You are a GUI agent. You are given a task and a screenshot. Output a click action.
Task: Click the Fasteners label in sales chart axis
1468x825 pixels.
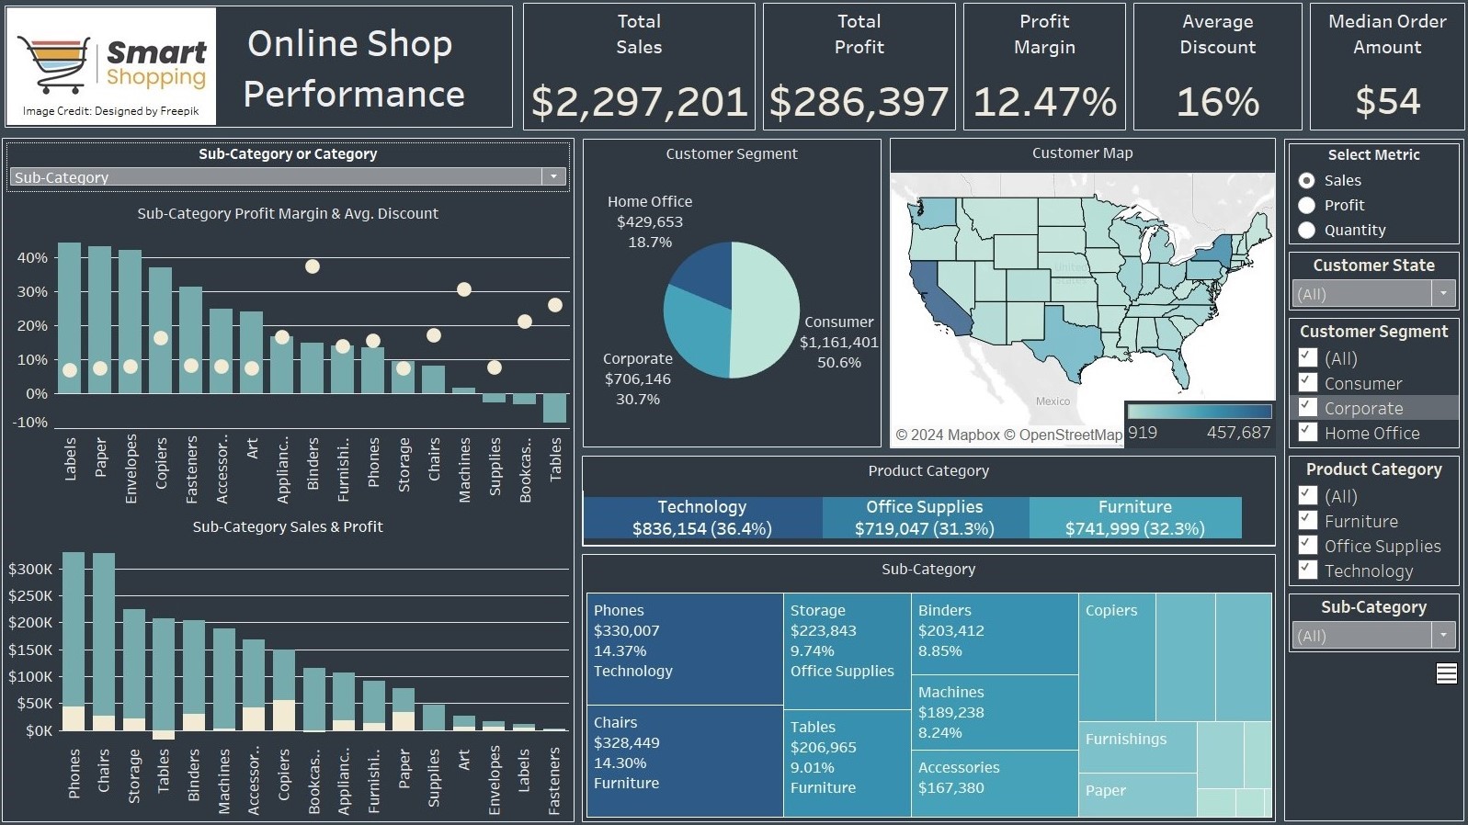pos(554,781)
